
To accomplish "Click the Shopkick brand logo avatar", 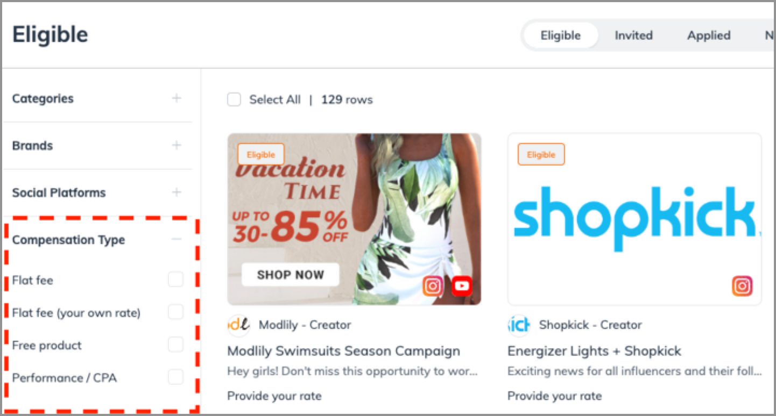I will point(519,325).
